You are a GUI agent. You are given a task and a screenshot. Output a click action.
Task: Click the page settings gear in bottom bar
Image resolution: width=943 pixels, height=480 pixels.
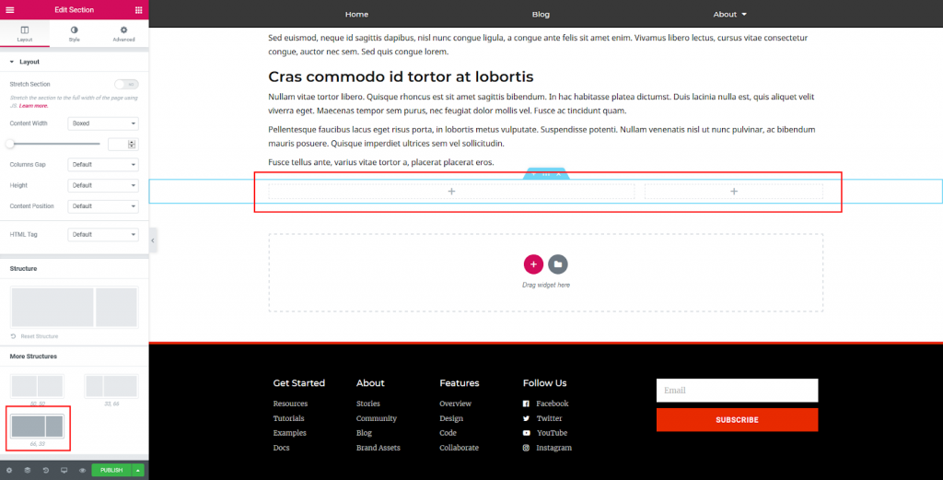[x=9, y=470]
